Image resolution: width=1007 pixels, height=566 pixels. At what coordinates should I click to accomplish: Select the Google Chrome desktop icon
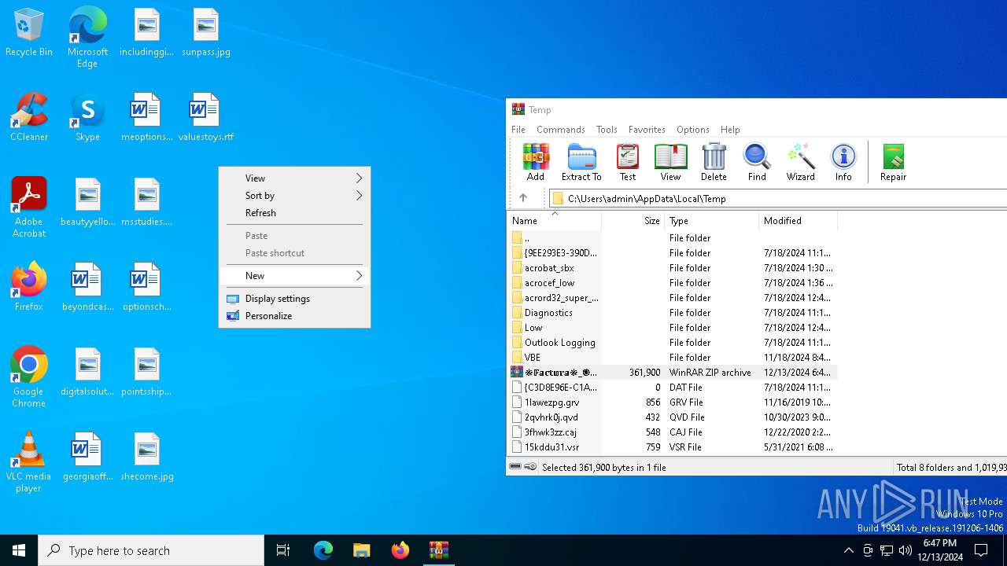click(x=29, y=377)
